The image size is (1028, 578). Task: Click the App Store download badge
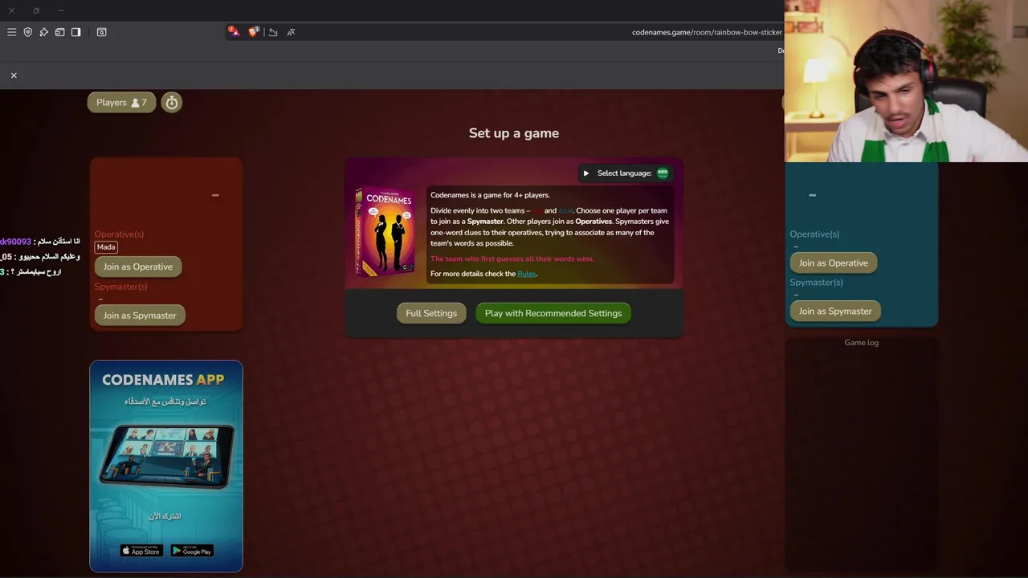click(141, 551)
